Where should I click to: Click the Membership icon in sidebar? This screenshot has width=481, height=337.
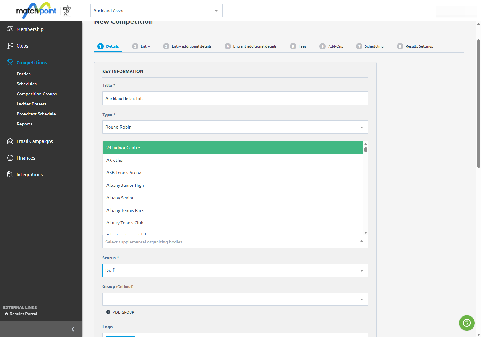click(x=10, y=29)
